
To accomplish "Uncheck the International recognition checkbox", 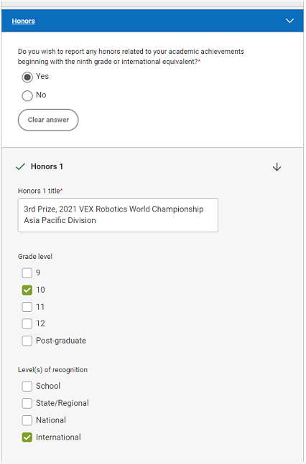I will pos(27,437).
